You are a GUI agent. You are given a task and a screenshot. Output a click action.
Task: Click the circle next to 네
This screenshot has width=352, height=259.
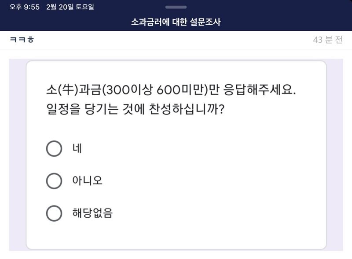(54, 149)
